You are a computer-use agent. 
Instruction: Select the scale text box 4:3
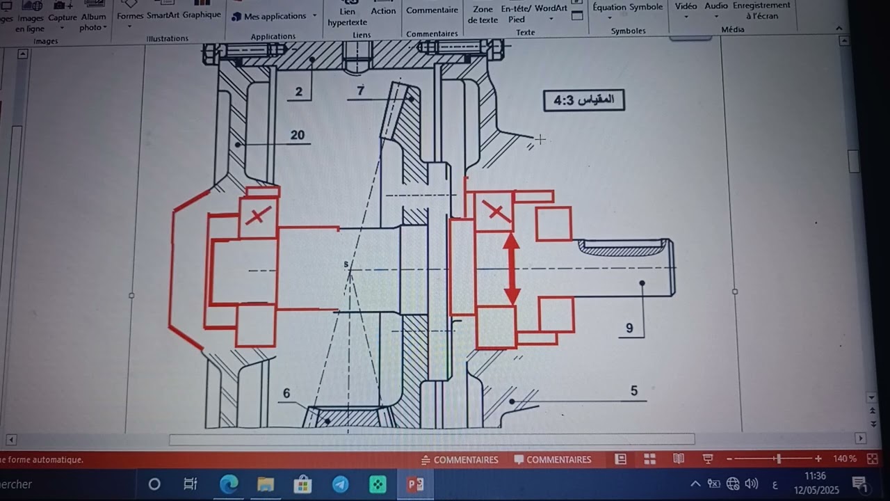[584, 100]
